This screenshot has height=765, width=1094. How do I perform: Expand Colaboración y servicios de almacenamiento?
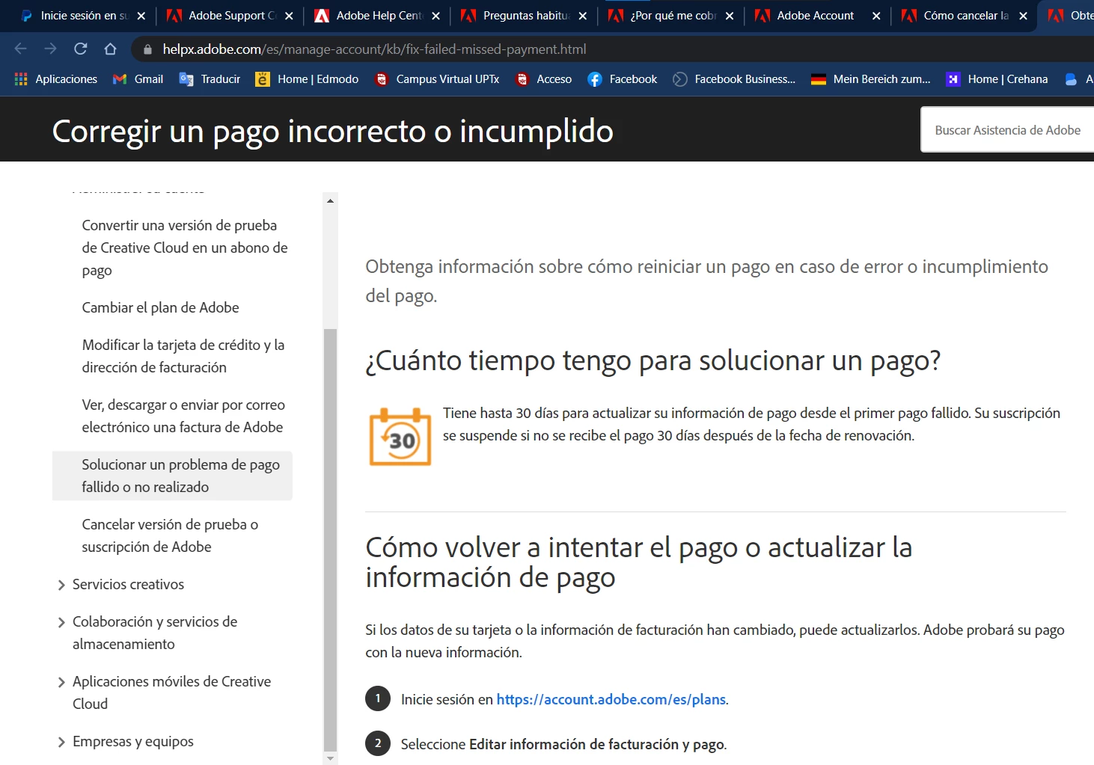coord(61,622)
